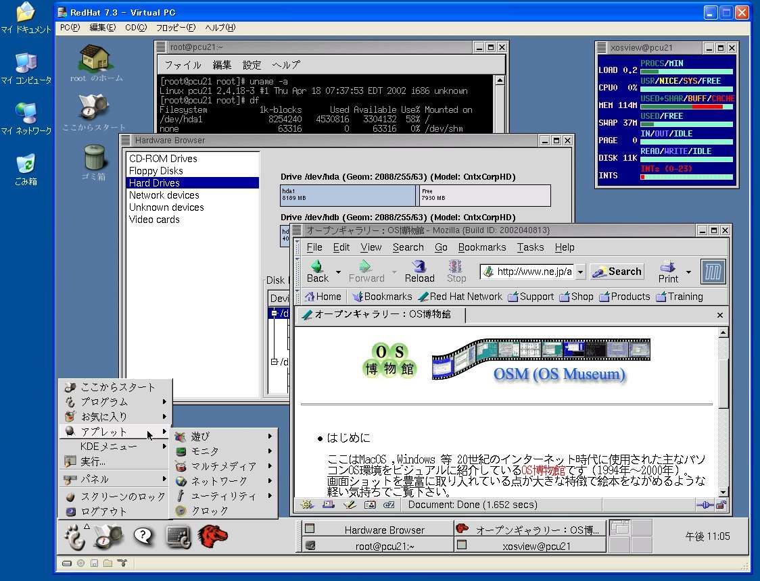
Task: Select クロック from the applet submenu
Action: 224,511
